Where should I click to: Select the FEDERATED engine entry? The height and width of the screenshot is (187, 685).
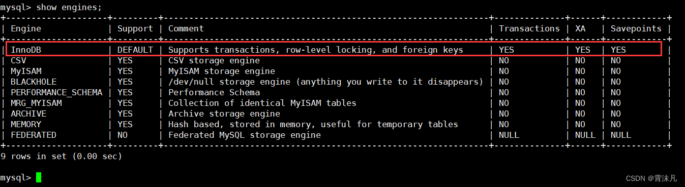(33, 135)
